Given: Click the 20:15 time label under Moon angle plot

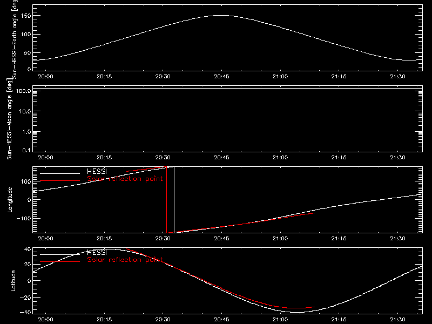Looking at the screenshot, I should tap(104, 158).
